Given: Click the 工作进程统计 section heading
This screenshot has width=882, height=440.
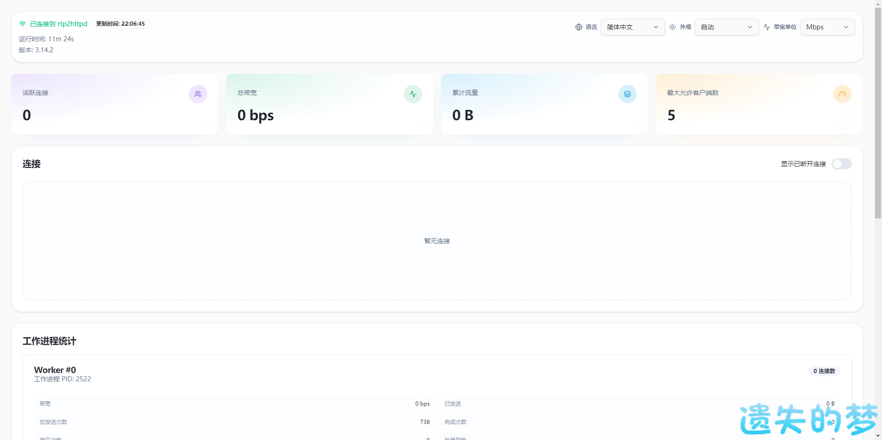Looking at the screenshot, I should (50, 341).
